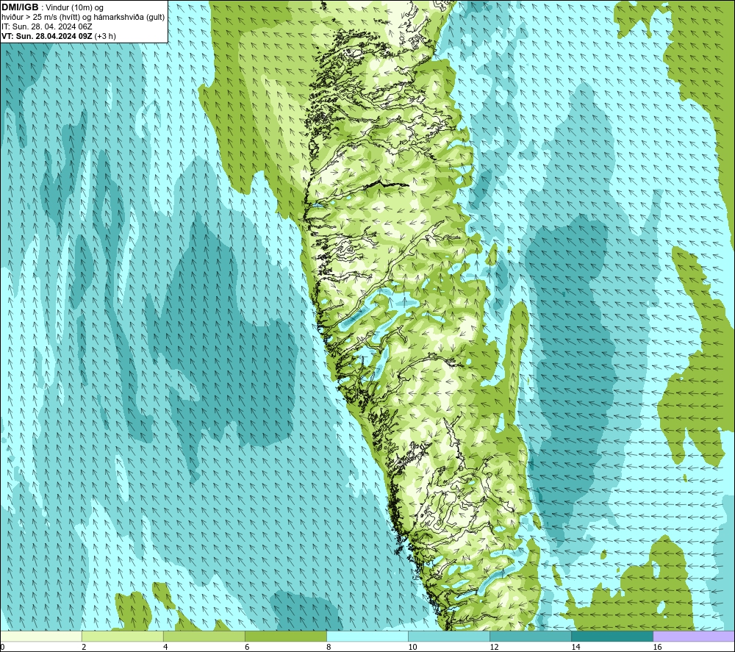This screenshot has height=652, width=735.
Task: Click the "VT: Sun. 28.04.2024 09Z (+3 h)" line
Action: [x=59, y=36]
